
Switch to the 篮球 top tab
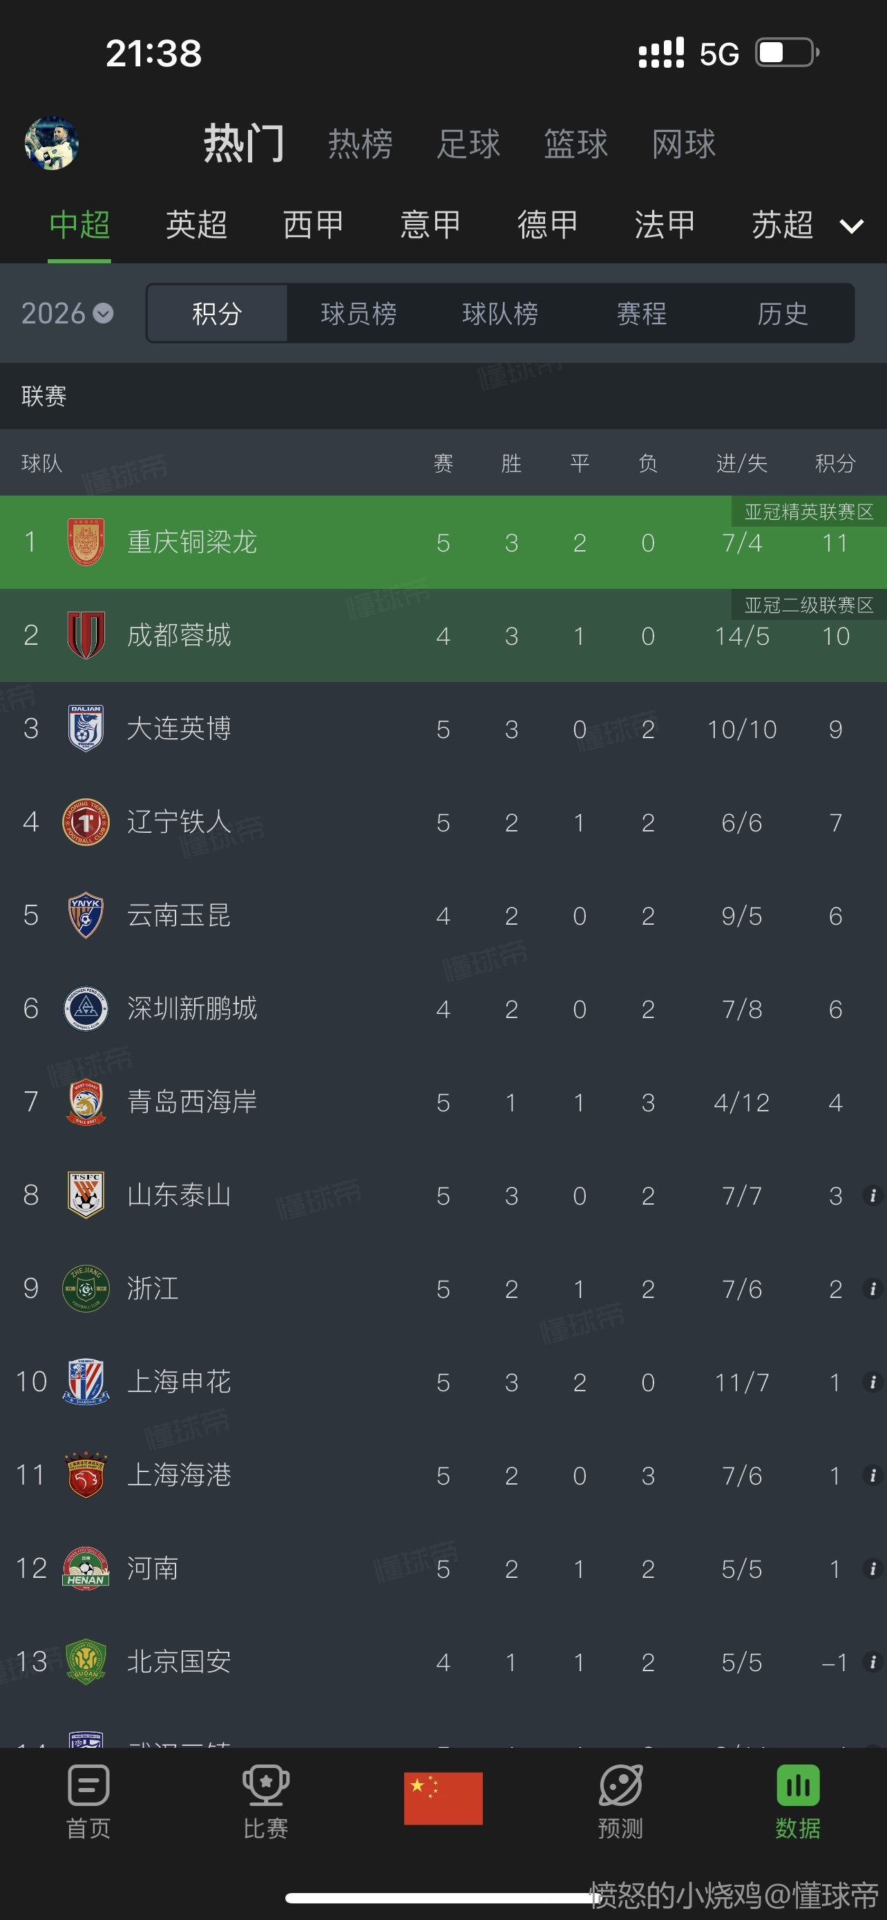tap(575, 144)
